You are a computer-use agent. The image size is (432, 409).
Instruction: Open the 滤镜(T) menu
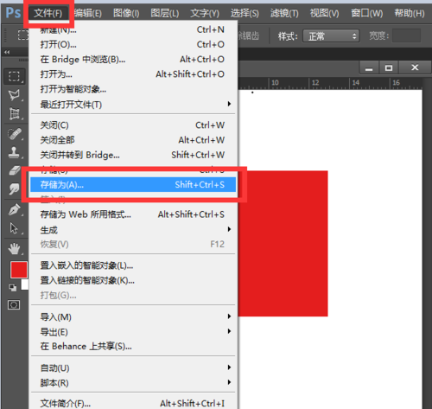pyautogui.click(x=284, y=13)
